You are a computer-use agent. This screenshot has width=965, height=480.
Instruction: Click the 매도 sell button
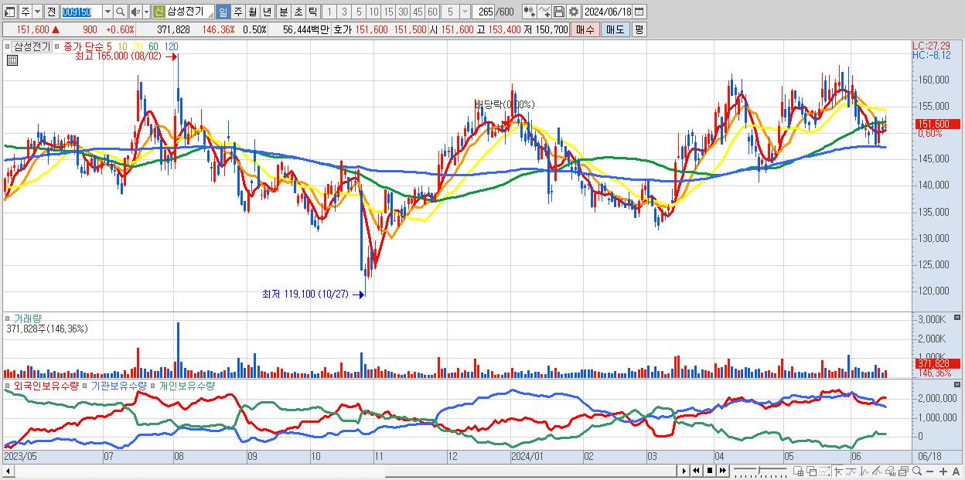pyautogui.click(x=615, y=29)
